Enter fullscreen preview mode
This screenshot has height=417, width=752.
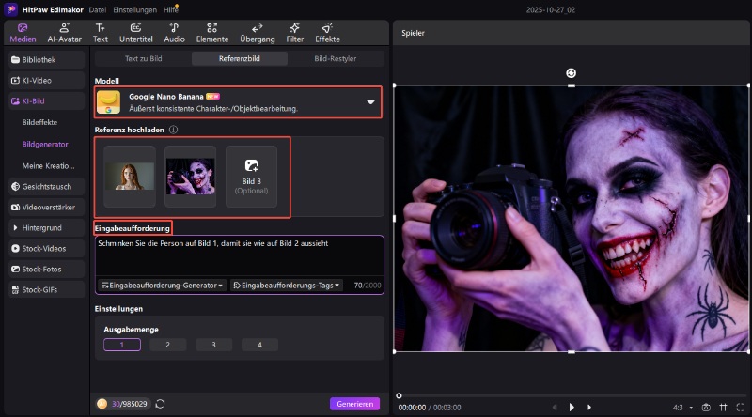pos(740,407)
